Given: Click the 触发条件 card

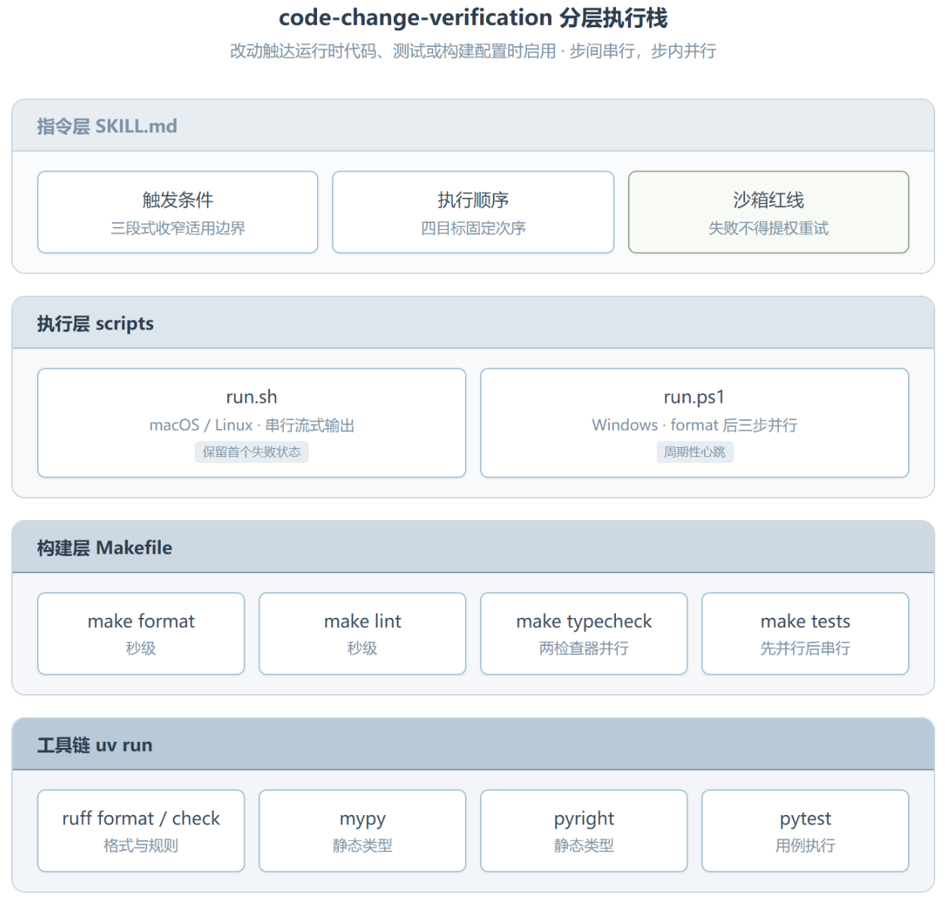Looking at the screenshot, I should (177, 212).
